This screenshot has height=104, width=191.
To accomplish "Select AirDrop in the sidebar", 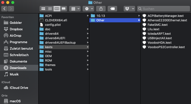I will coord(19,36).
